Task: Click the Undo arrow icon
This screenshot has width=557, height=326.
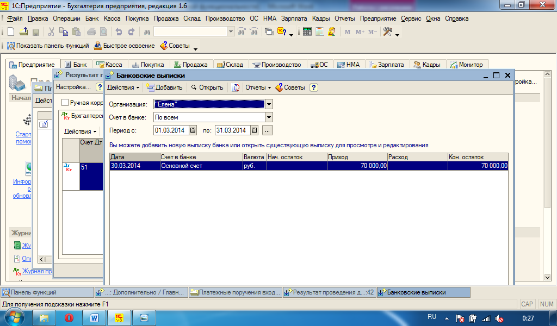Action: [x=119, y=32]
